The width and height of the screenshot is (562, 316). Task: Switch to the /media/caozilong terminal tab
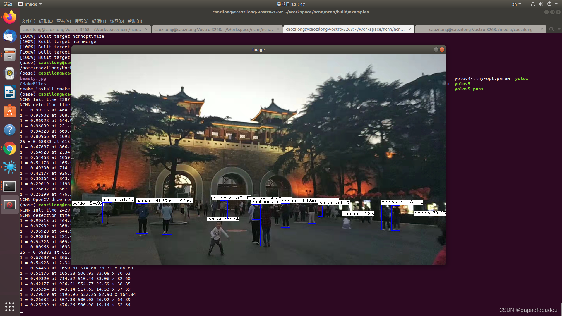point(480,29)
